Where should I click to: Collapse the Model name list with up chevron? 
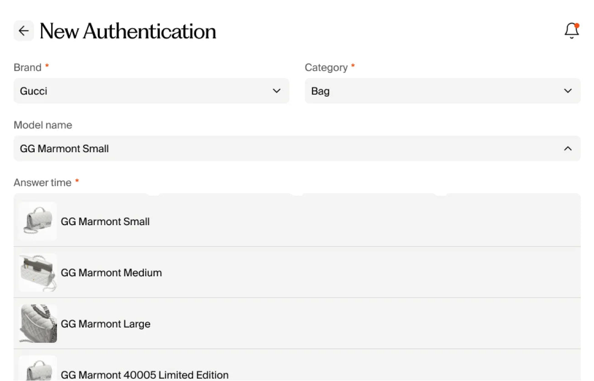coord(568,149)
